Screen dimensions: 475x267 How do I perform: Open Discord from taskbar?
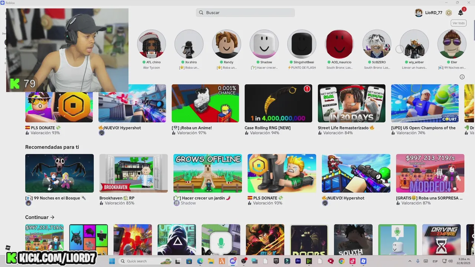click(x=233, y=261)
